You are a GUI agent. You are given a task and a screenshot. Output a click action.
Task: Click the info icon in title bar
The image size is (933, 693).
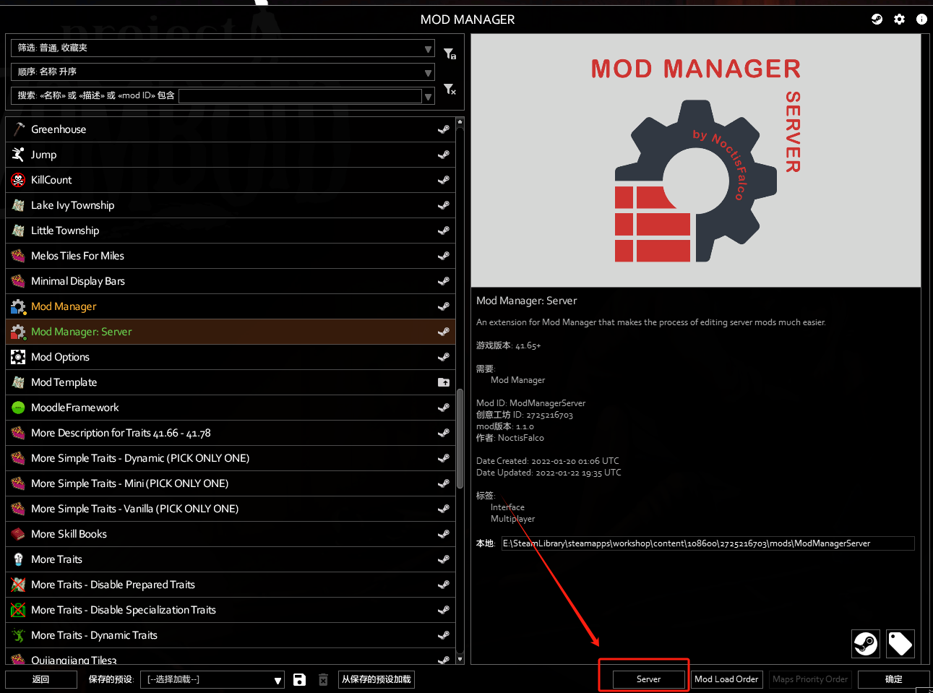[921, 20]
